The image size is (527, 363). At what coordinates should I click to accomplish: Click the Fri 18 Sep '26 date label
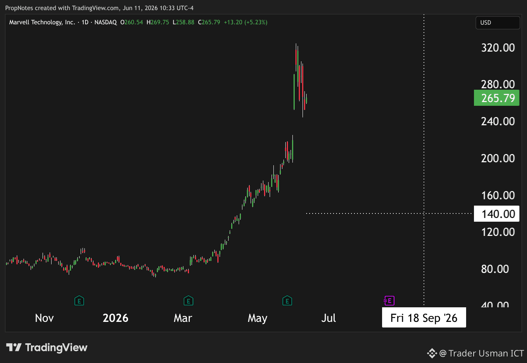[424, 318]
